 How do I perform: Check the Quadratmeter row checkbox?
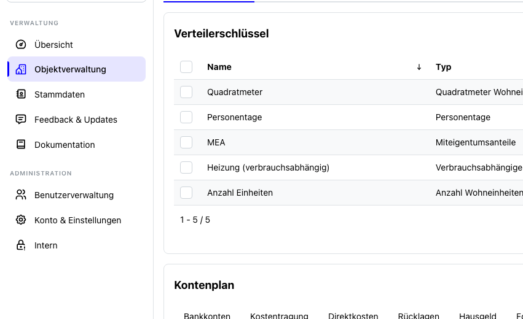click(186, 92)
